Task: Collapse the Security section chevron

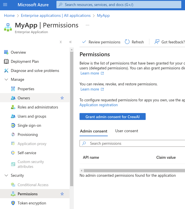Action: pos(6,175)
